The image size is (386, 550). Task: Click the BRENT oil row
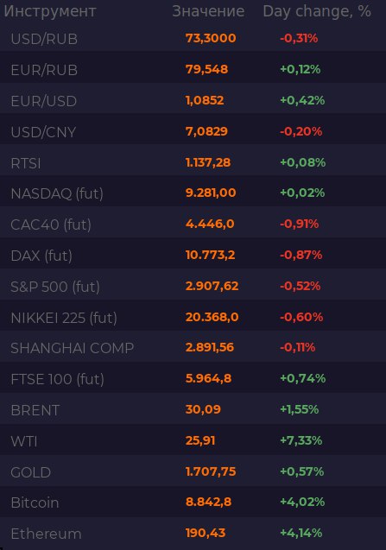coord(193,409)
